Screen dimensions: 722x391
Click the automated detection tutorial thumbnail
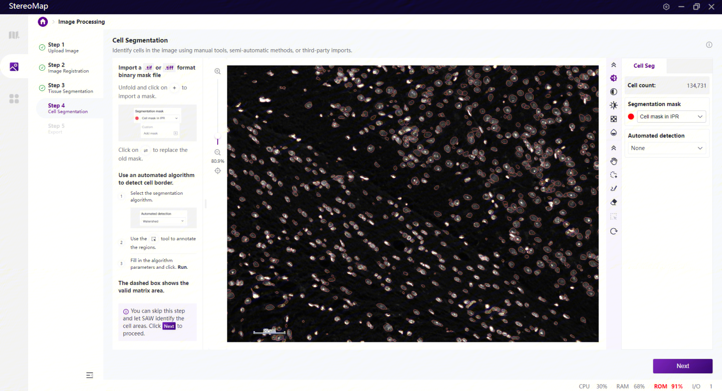[163, 218]
